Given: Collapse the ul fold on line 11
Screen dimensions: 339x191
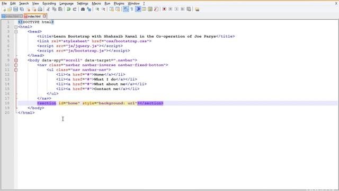Looking at the screenshot, I should pyautogui.click(x=16, y=70).
